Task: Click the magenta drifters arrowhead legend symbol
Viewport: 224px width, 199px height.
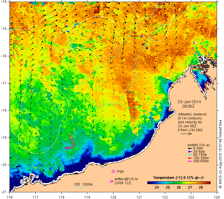Action: tap(111, 181)
